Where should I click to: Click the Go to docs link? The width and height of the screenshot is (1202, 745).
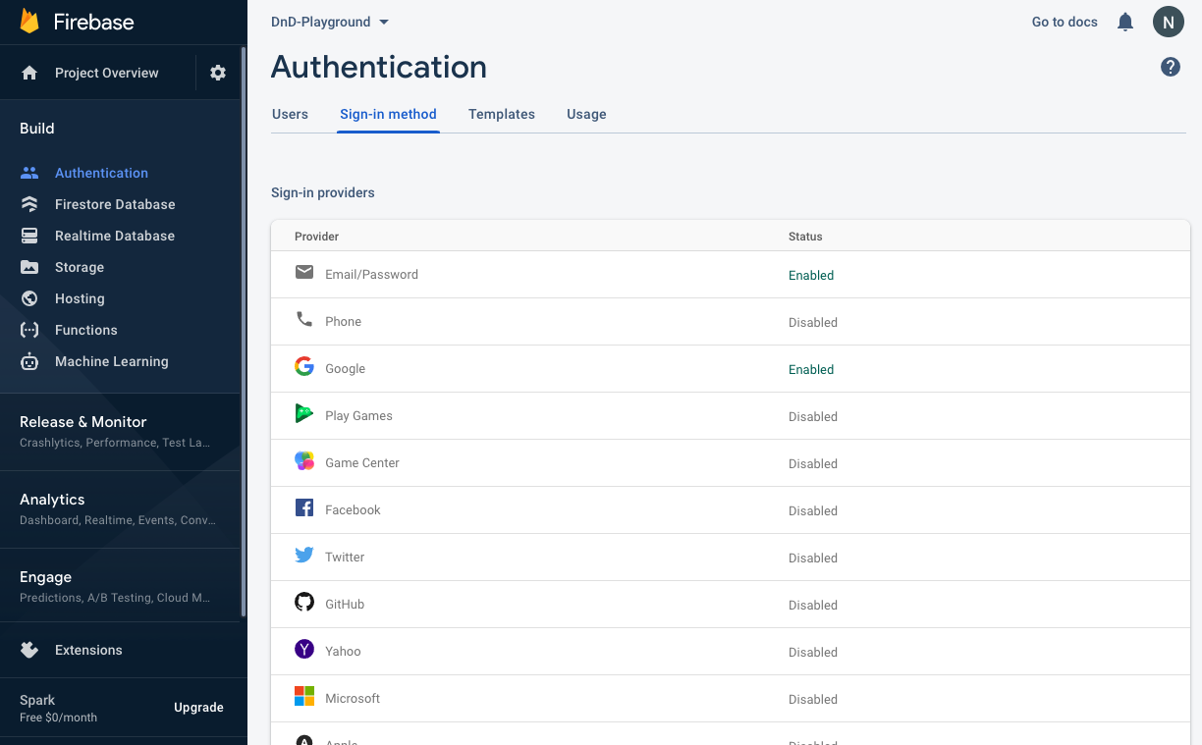(x=1065, y=22)
